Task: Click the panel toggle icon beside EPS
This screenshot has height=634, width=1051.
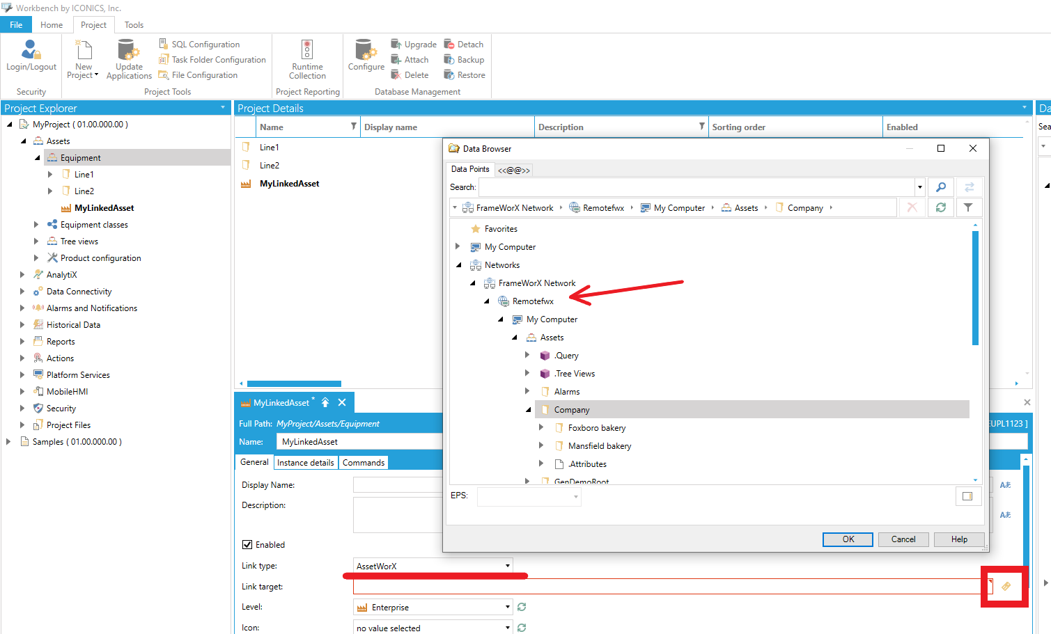Action: coord(967,496)
